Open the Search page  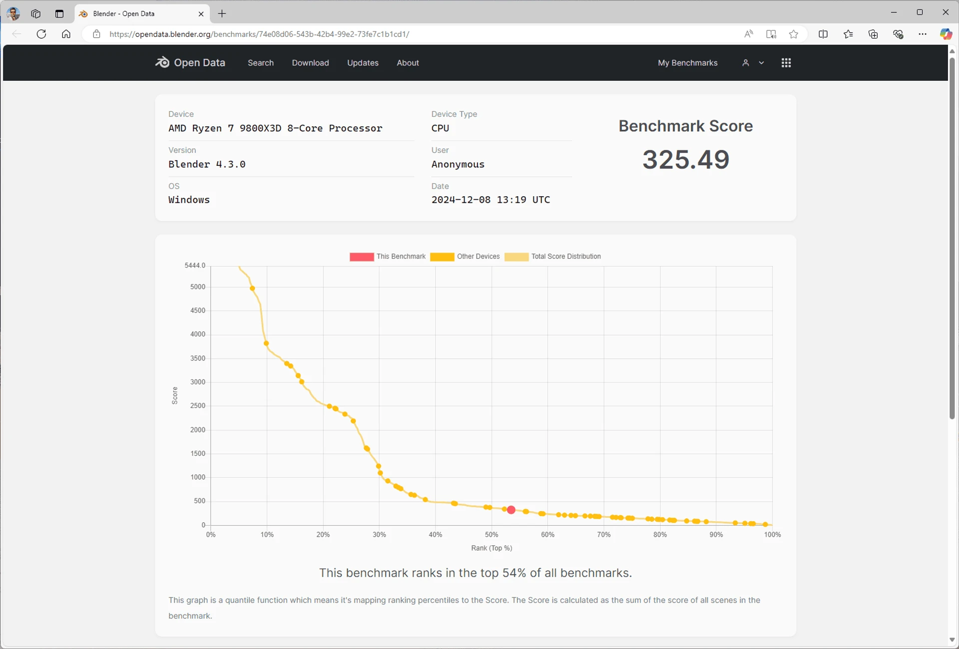coord(260,62)
